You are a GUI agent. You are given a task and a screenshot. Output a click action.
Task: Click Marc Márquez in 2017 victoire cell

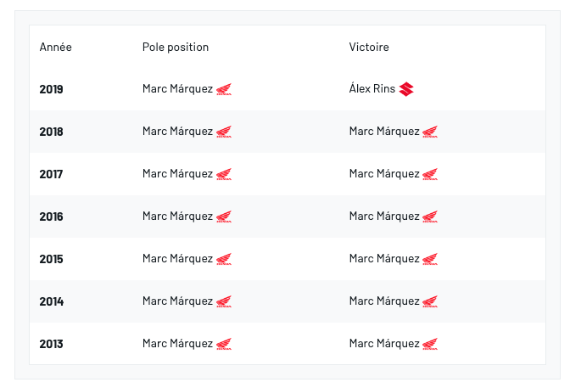384,174
